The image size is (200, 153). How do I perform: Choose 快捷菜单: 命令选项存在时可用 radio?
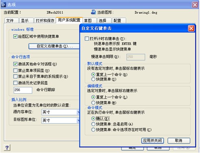(93, 130)
